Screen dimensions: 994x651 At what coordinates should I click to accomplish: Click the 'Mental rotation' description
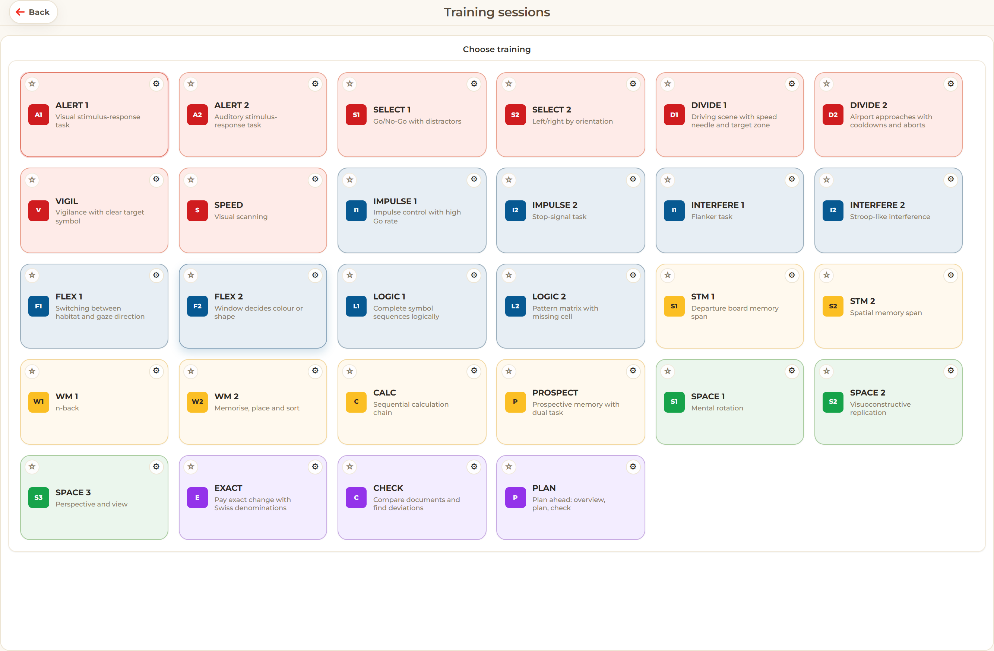(x=717, y=408)
